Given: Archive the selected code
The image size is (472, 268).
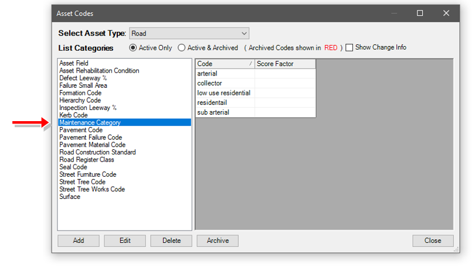Looking at the screenshot, I should (x=218, y=240).
